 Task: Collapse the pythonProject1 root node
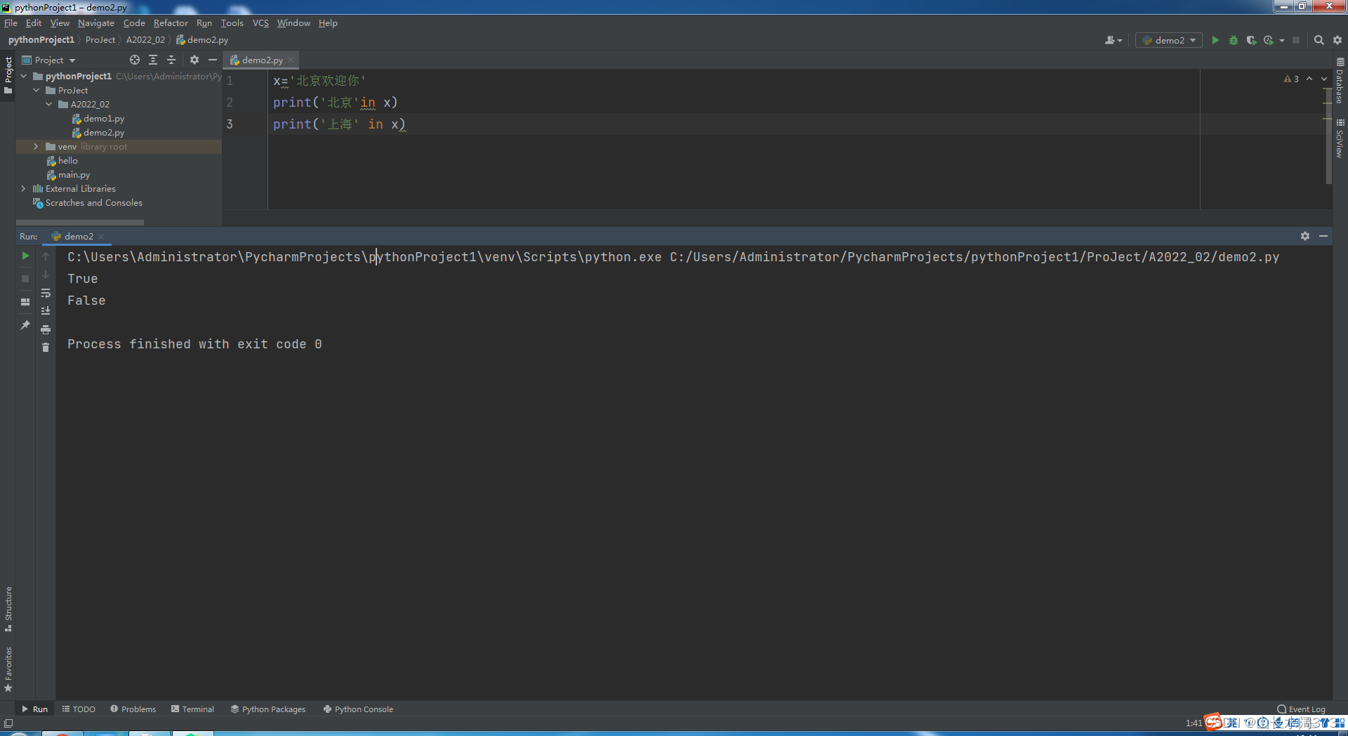(x=24, y=76)
